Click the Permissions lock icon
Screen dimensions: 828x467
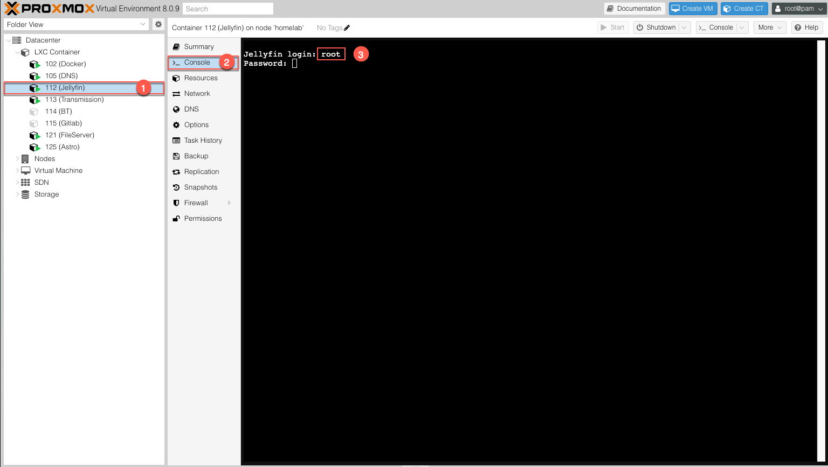[176, 218]
